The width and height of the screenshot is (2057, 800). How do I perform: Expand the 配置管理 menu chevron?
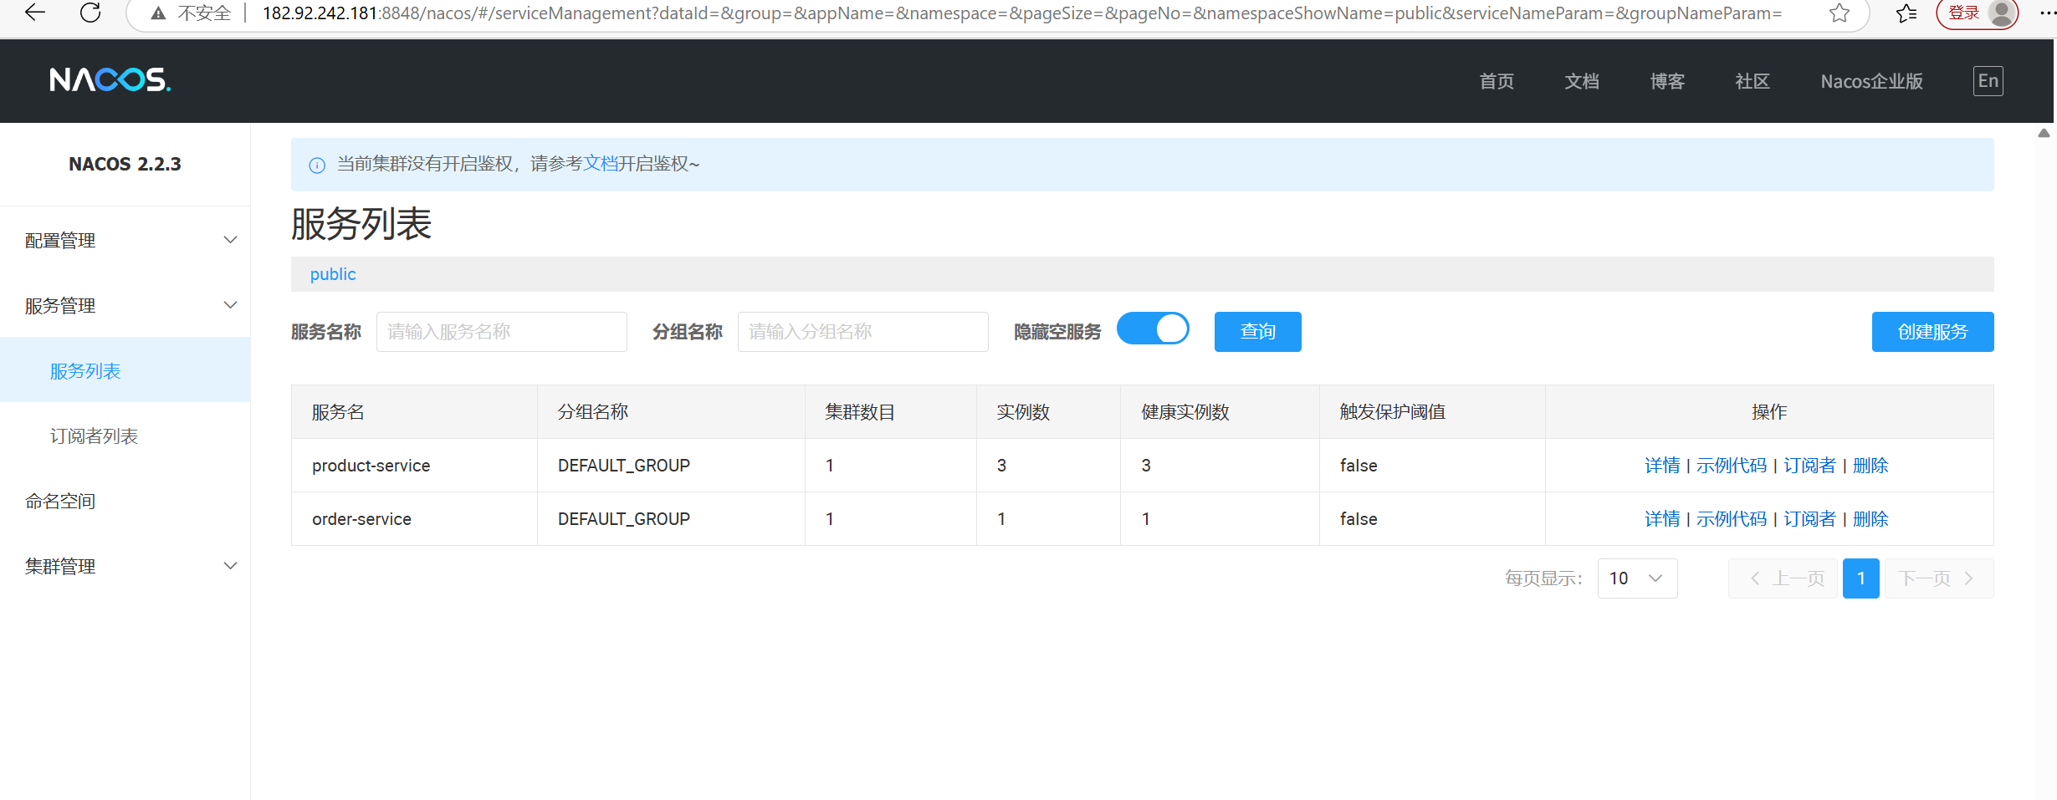coord(231,240)
